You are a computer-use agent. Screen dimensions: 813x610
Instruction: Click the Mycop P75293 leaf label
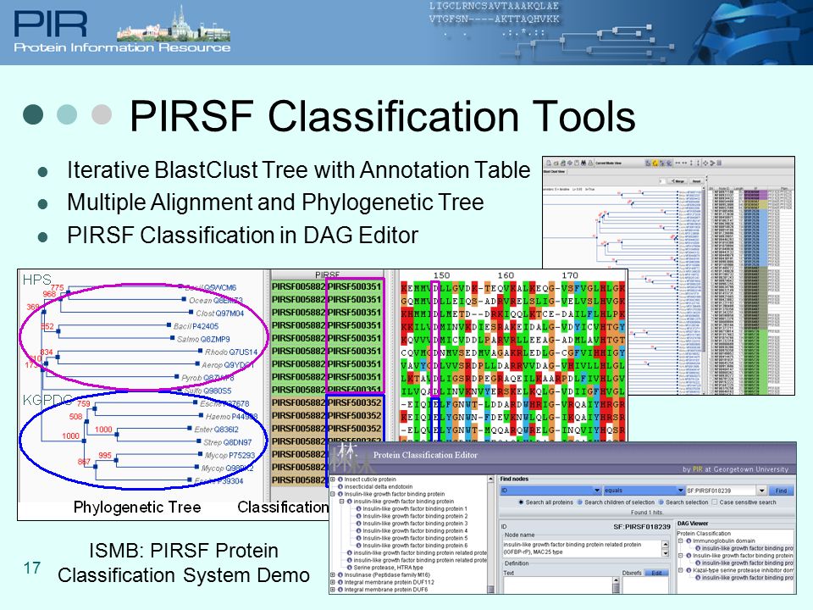click(230, 456)
